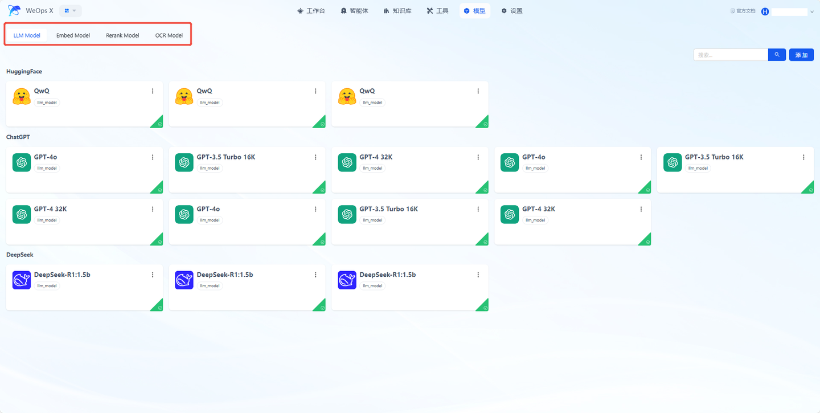This screenshot has width=820, height=413.
Task: Click the ChatGPT section heading
Action: [x=18, y=137]
